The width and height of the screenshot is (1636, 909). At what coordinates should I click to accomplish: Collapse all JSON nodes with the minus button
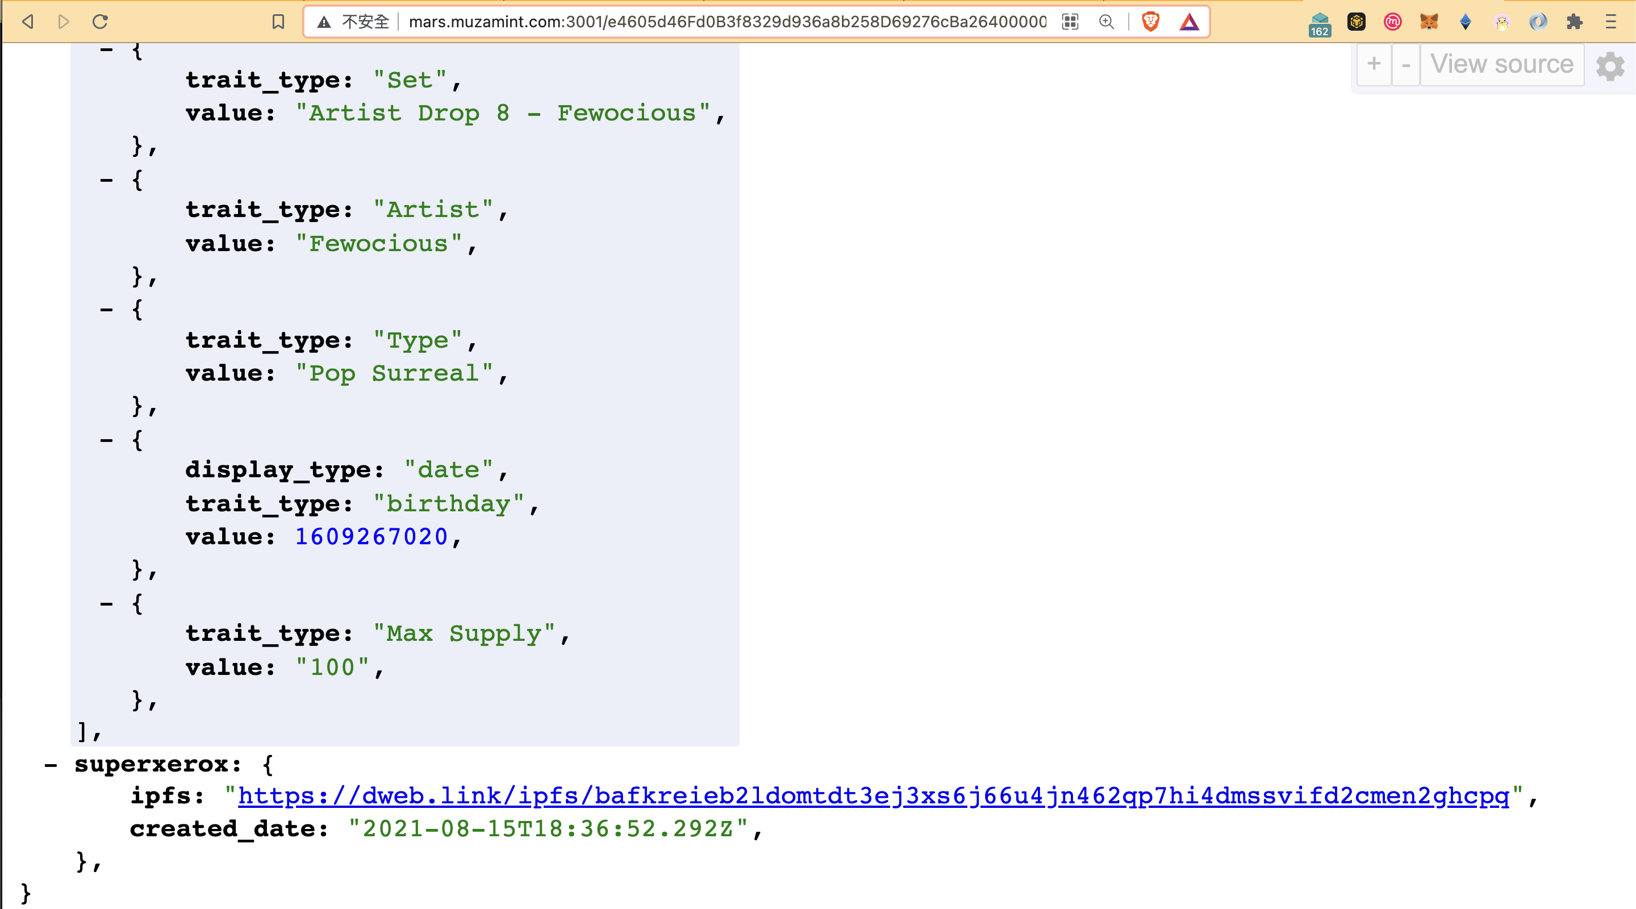(1406, 64)
